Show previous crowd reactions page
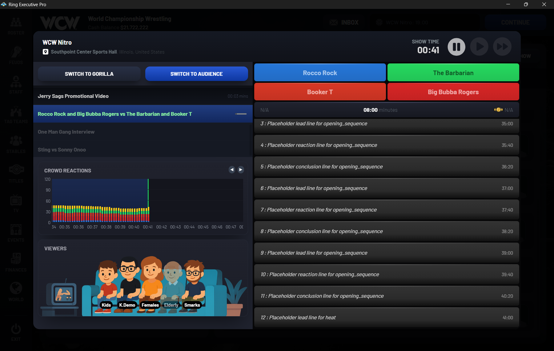554x351 pixels. click(232, 170)
